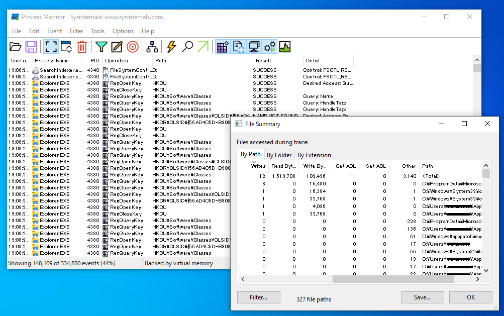Select the C:¥Windows¥apppatch path row

(361, 236)
